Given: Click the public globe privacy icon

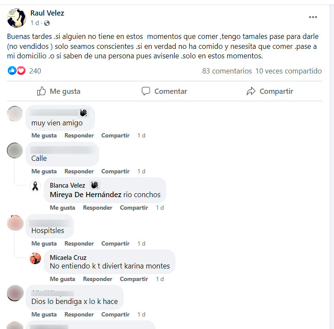Looking at the screenshot, I should [x=47, y=23].
